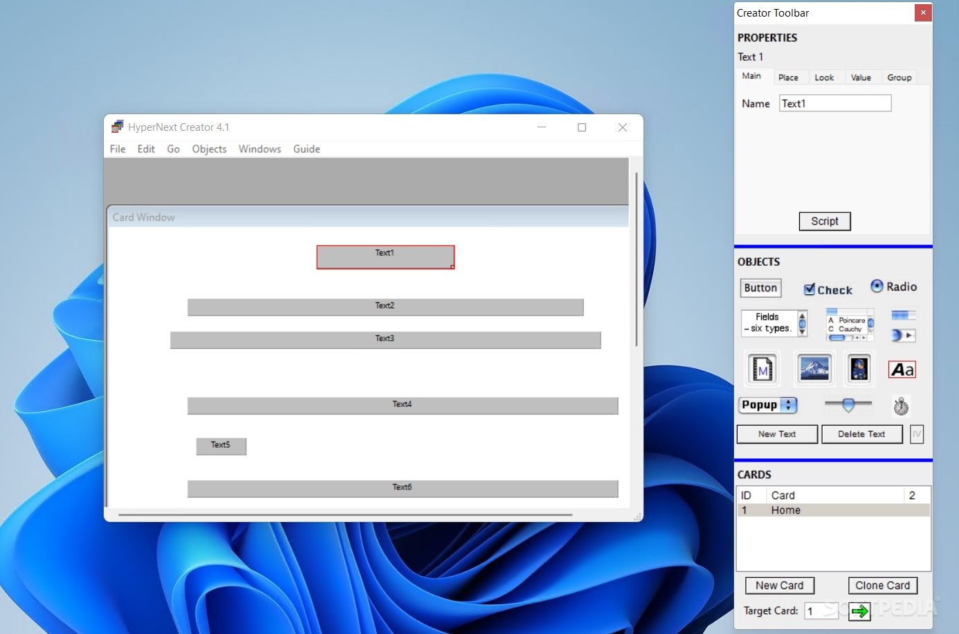Select the stopwatch timer object tool
The height and width of the screenshot is (634, 959).
click(901, 406)
